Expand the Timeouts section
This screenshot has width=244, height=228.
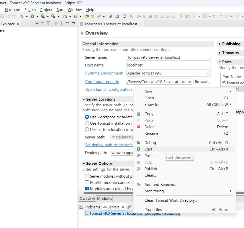tap(220, 53)
